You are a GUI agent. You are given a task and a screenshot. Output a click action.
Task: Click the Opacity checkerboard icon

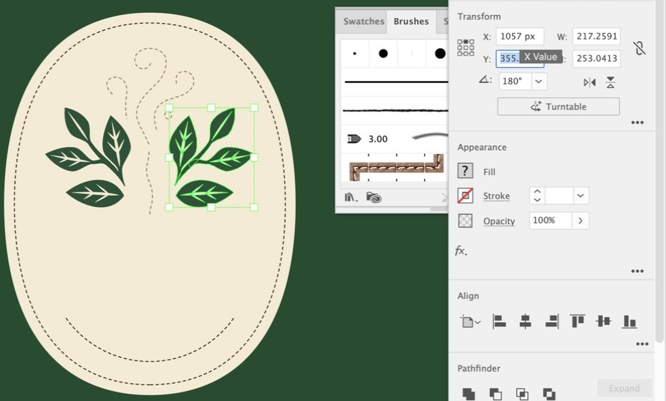(x=465, y=221)
